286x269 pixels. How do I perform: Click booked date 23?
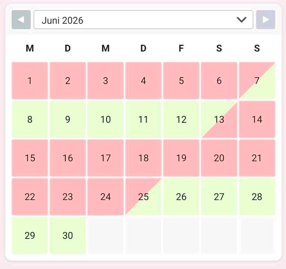click(68, 197)
